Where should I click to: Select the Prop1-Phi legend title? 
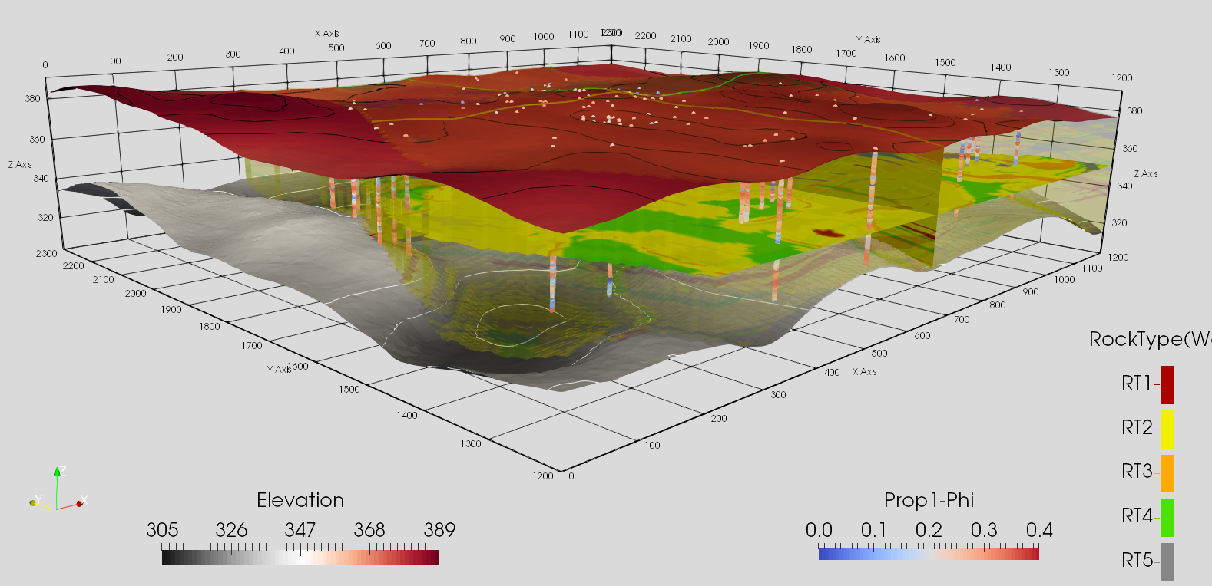929,500
